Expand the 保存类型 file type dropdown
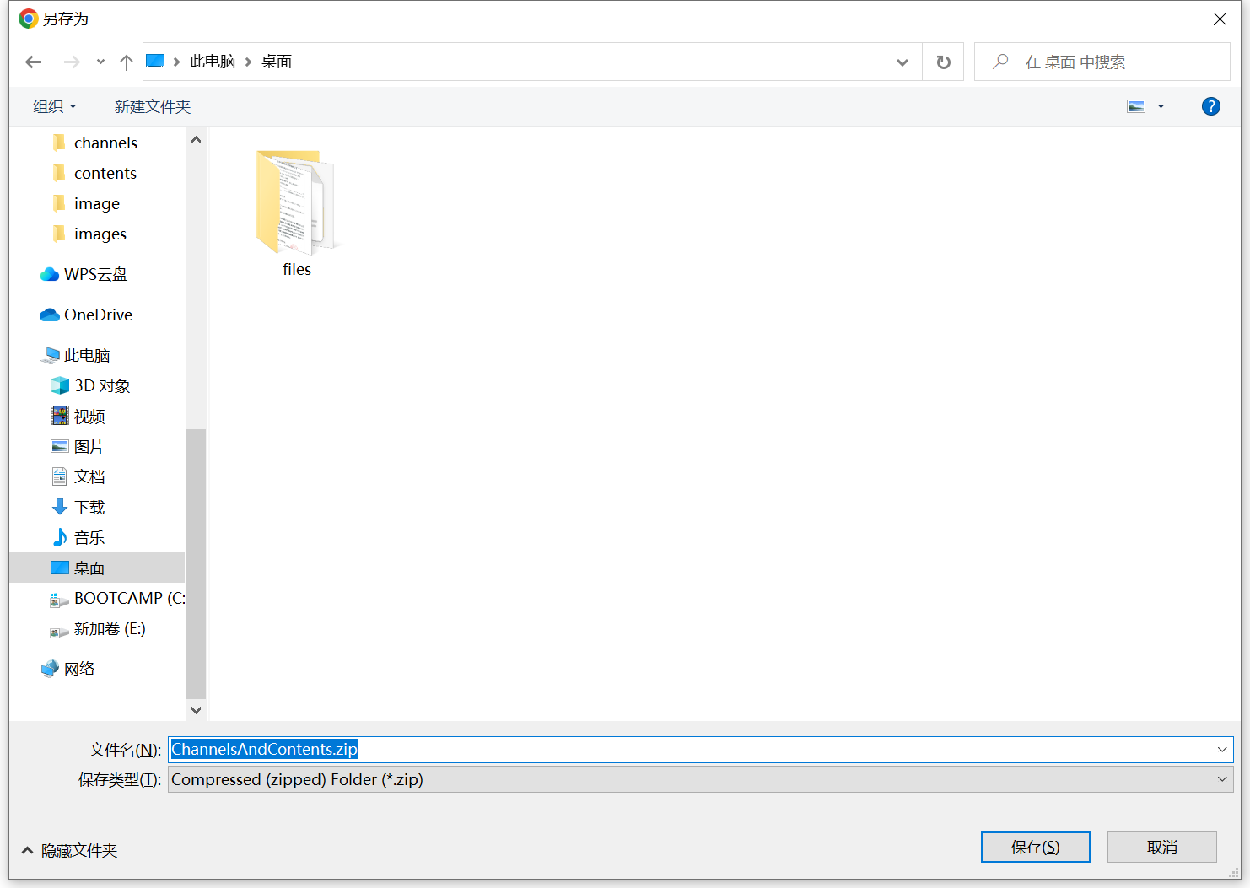 (1221, 779)
